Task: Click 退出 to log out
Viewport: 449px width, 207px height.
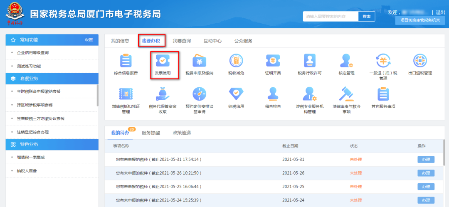Action: pyautogui.click(x=440, y=12)
